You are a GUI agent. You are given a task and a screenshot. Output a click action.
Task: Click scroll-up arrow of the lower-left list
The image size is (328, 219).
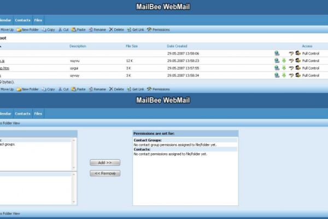[x=74, y=174]
